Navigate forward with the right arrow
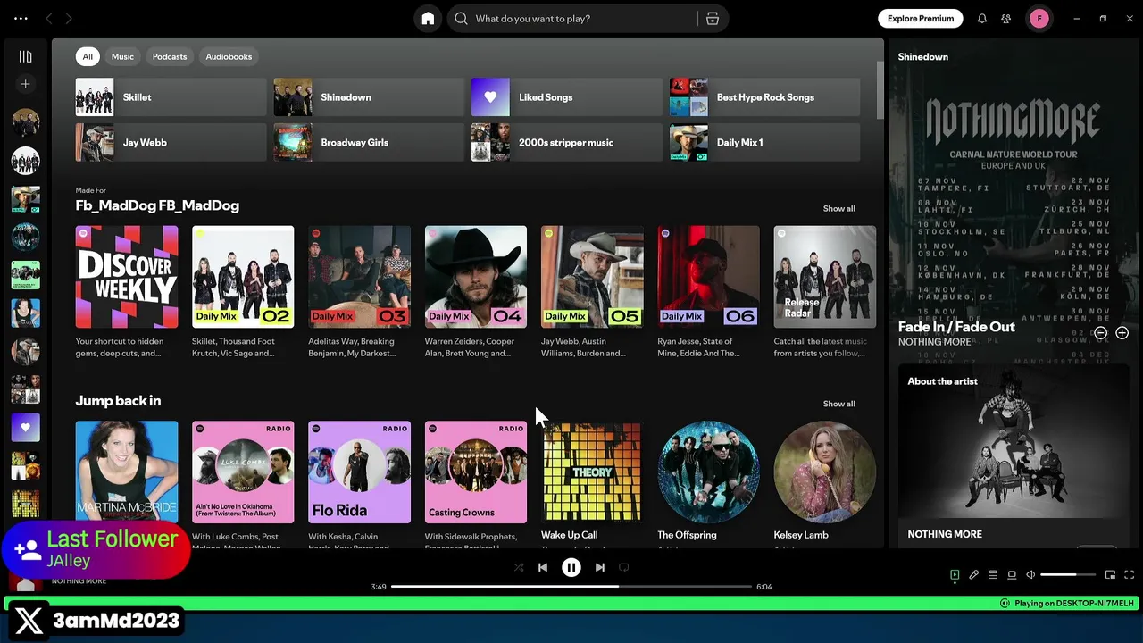 coord(69,18)
